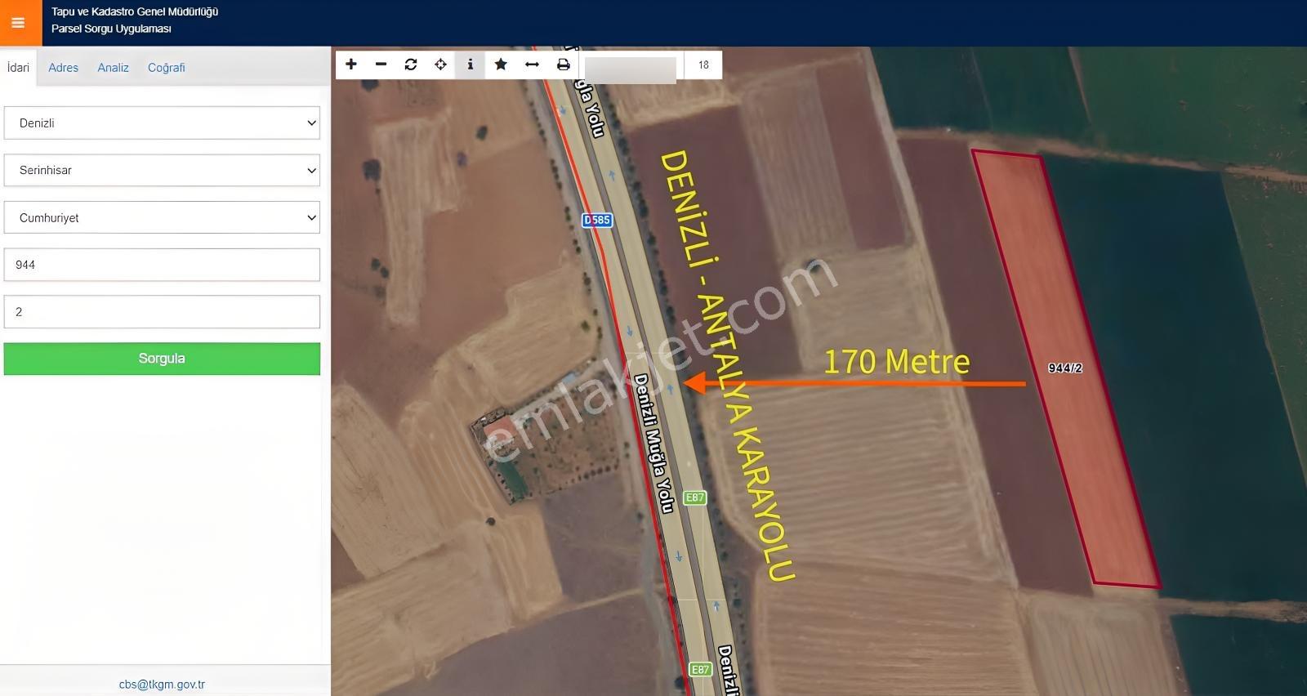The height and width of the screenshot is (696, 1307).
Task: Click the locate crosshair icon
Action: (440, 65)
